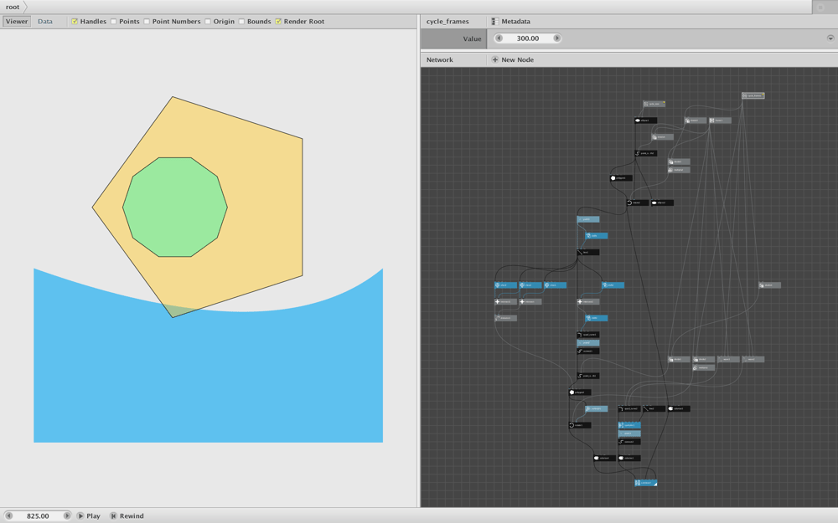Click the Network pane label
The image size is (838, 523).
coord(440,59)
